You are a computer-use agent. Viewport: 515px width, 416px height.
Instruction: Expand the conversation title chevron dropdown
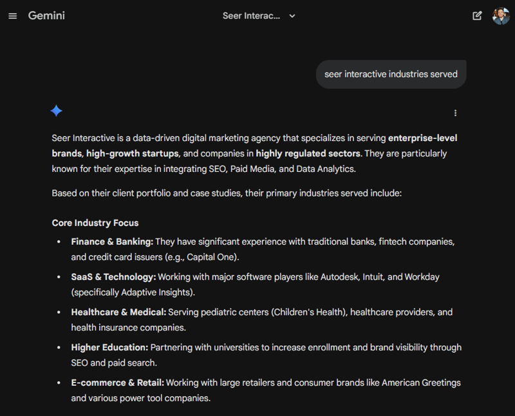click(x=292, y=16)
